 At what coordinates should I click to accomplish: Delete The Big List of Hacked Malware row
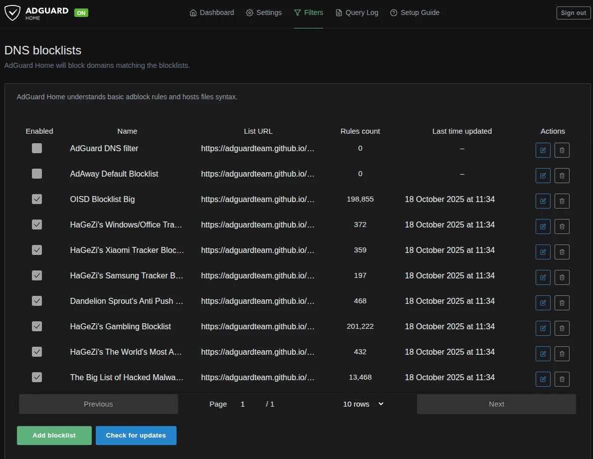coord(562,379)
